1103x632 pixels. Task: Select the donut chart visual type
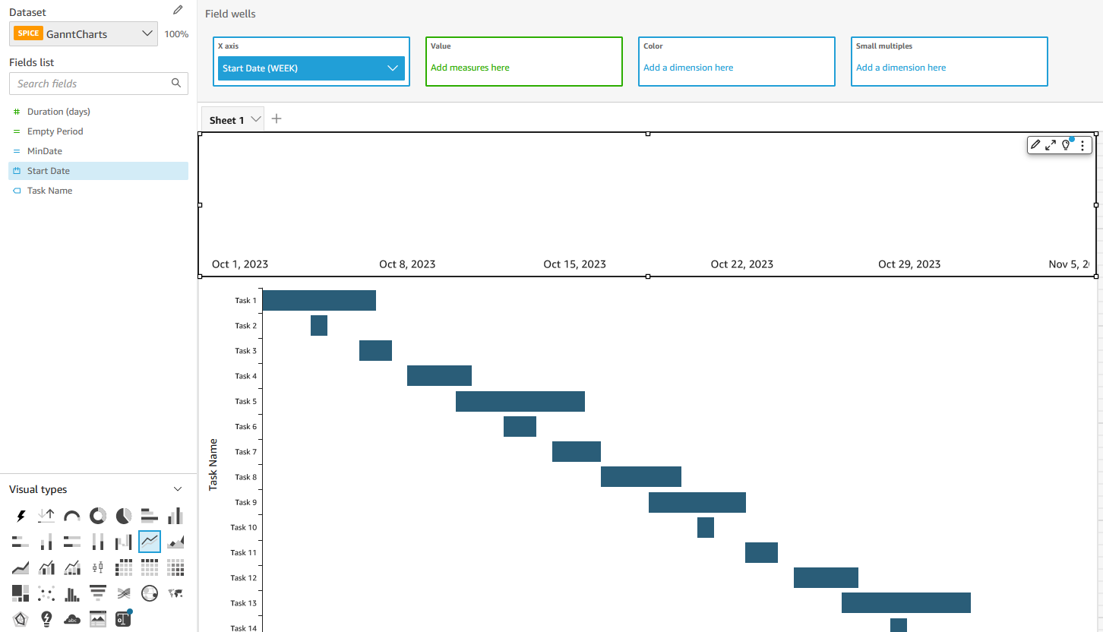click(97, 516)
